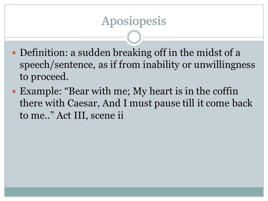Image resolution: width=268 pixels, height=201 pixels.
Task: Click the word Caesar in the quote
Action: [83, 103]
